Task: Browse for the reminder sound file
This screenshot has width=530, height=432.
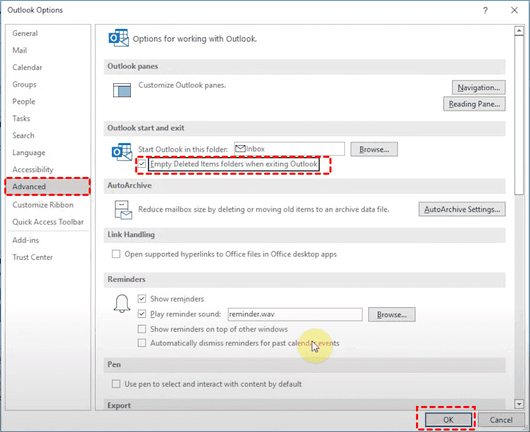Action: 392,314
